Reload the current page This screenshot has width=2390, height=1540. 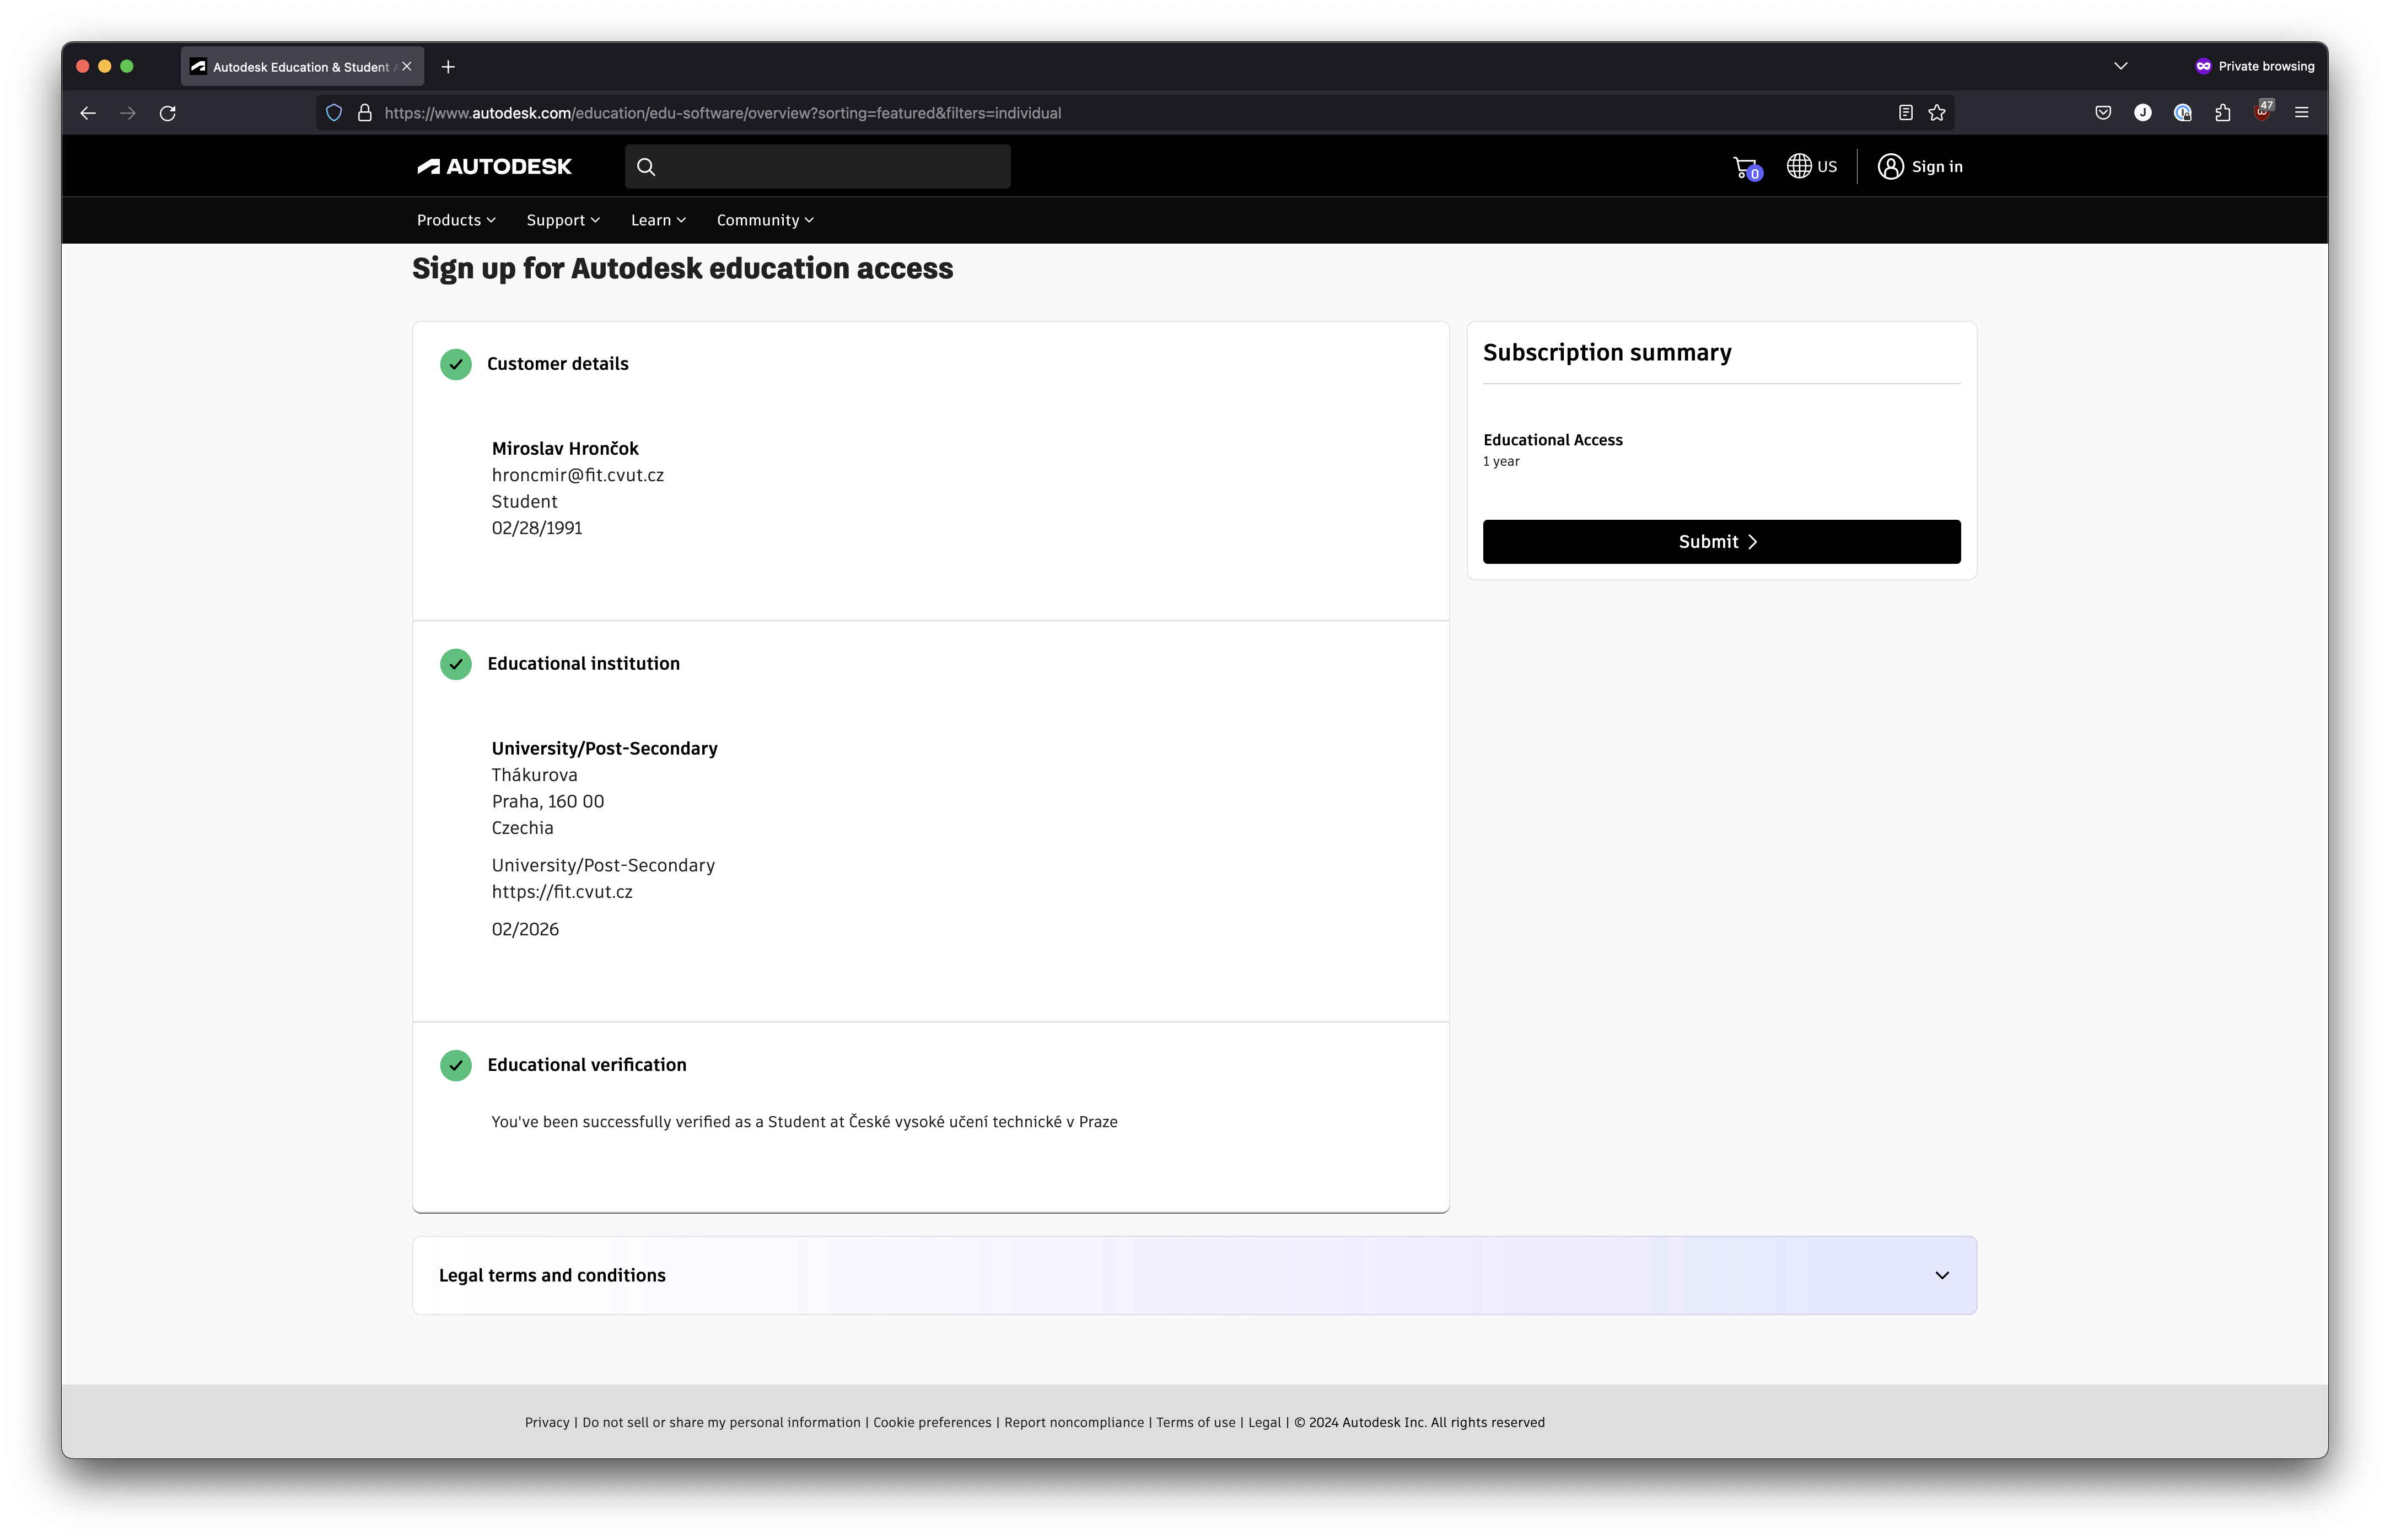[168, 113]
